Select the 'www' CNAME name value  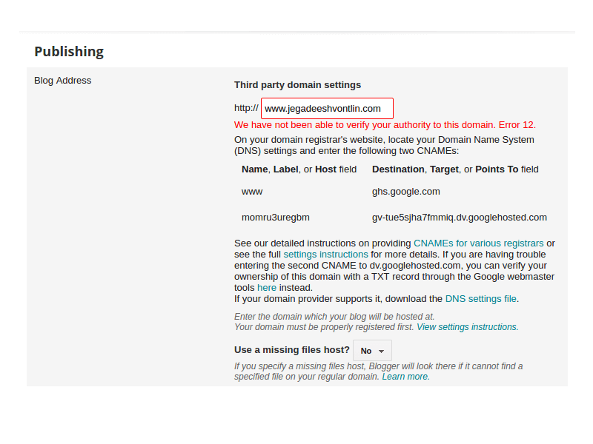[x=252, y=192]
